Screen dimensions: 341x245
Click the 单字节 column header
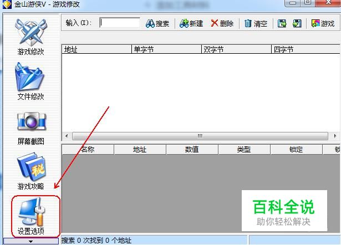tap(166, 49)
